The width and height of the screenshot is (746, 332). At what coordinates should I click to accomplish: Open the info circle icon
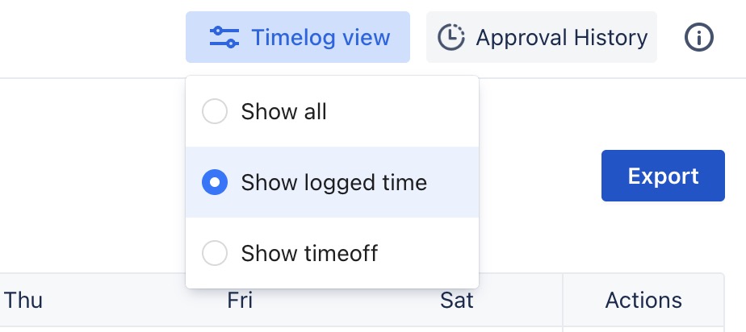699,37
